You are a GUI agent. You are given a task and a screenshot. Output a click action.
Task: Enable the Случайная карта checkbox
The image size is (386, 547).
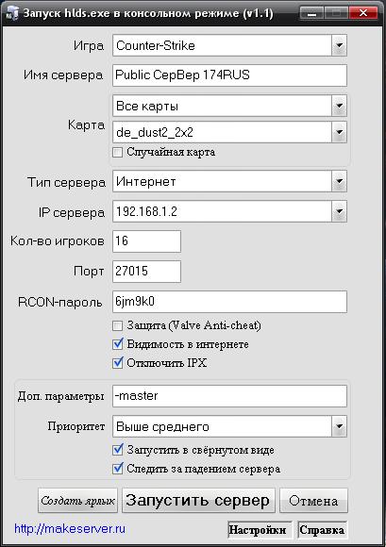point(118,152)
